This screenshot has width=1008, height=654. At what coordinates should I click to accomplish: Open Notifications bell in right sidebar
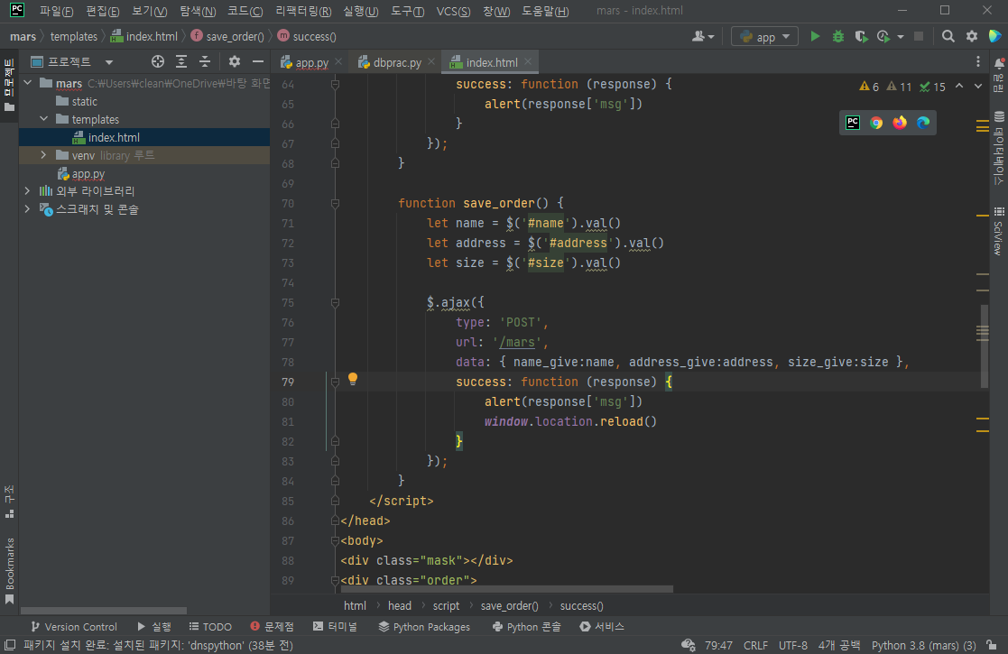click(x=999, y=63)
